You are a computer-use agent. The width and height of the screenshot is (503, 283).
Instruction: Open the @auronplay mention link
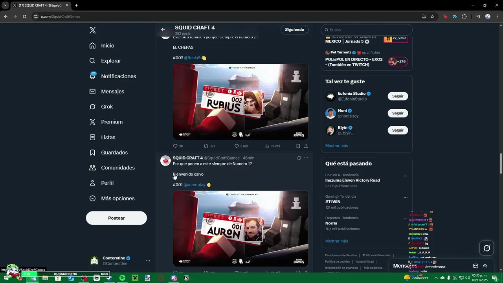tap(195, 185)
